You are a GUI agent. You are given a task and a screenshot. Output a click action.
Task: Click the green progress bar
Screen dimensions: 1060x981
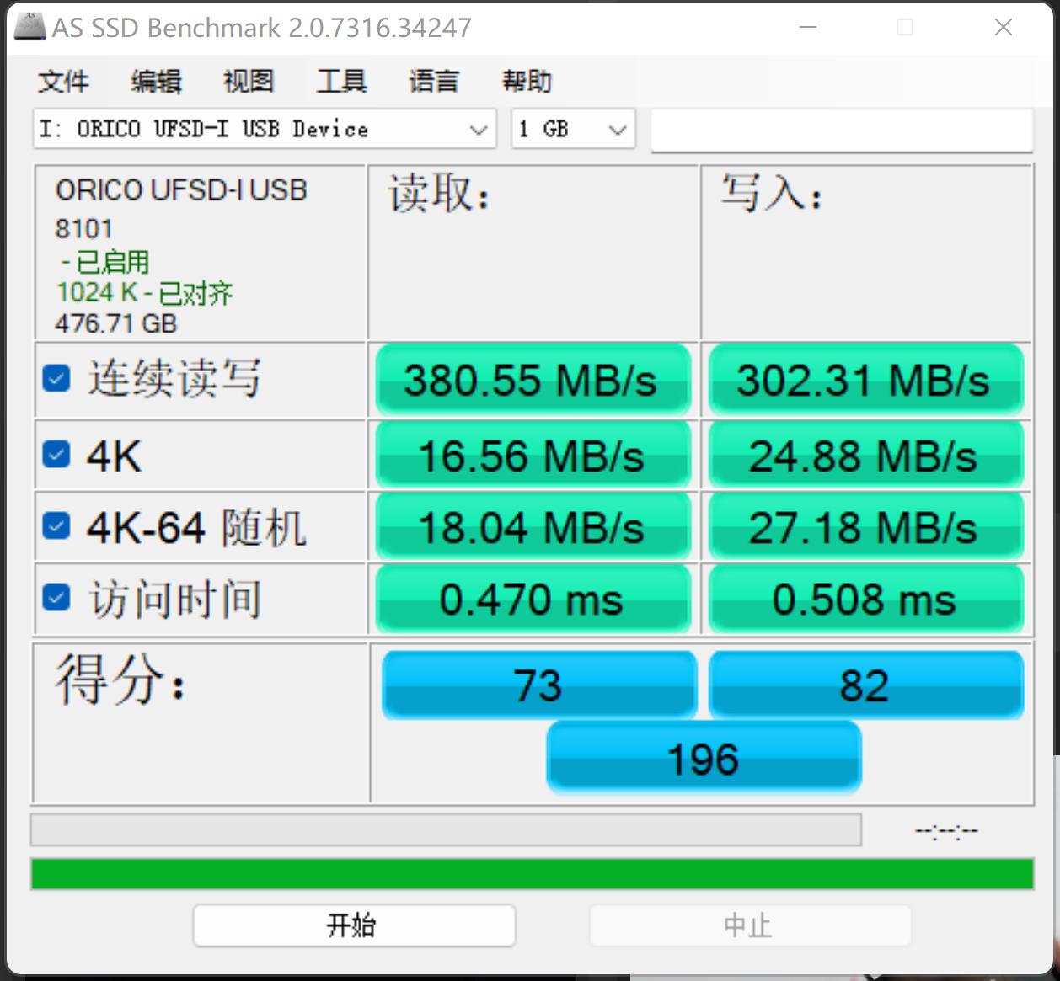(530, 874)
